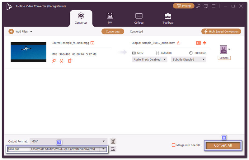Open the hamburger menu icon

pos(214,6)
